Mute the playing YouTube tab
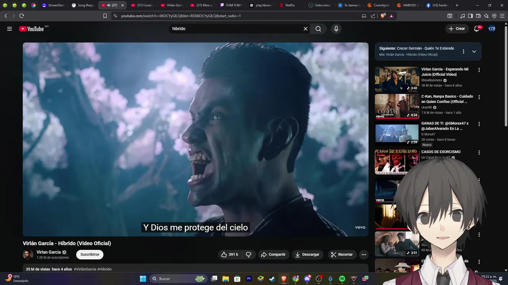The width and height of the screenshot is (508, 285). coord(109,5)
